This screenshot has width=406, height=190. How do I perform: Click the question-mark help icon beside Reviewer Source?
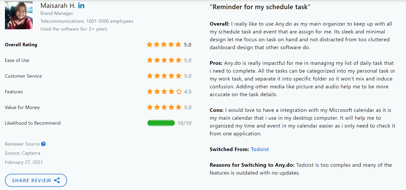pos(43,144)
